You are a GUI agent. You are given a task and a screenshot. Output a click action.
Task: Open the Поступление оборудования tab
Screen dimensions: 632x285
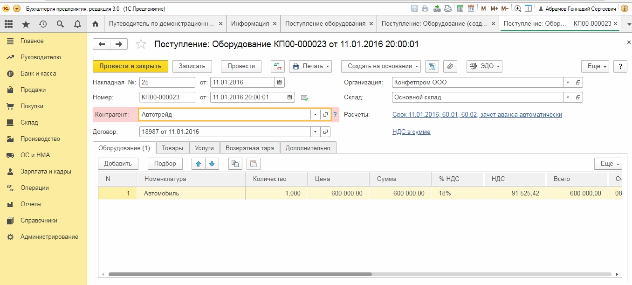(x=325, y=24)
